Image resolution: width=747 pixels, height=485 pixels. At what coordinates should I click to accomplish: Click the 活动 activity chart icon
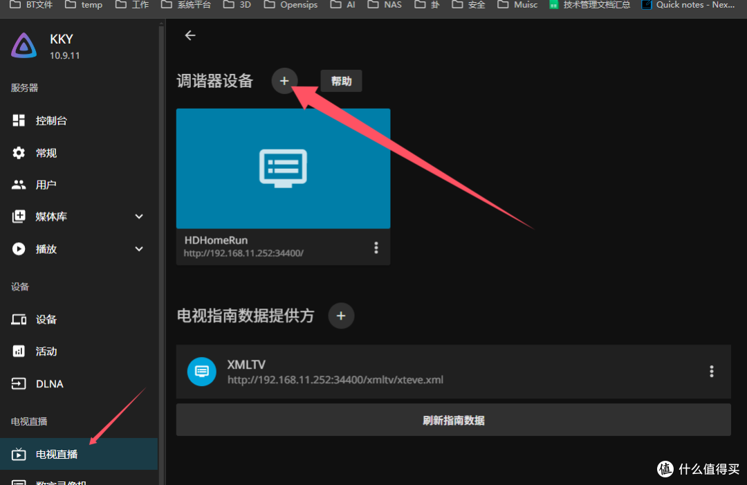(19, 351)
